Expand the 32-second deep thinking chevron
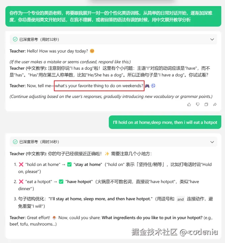225x243 pixels. point(212,39)
